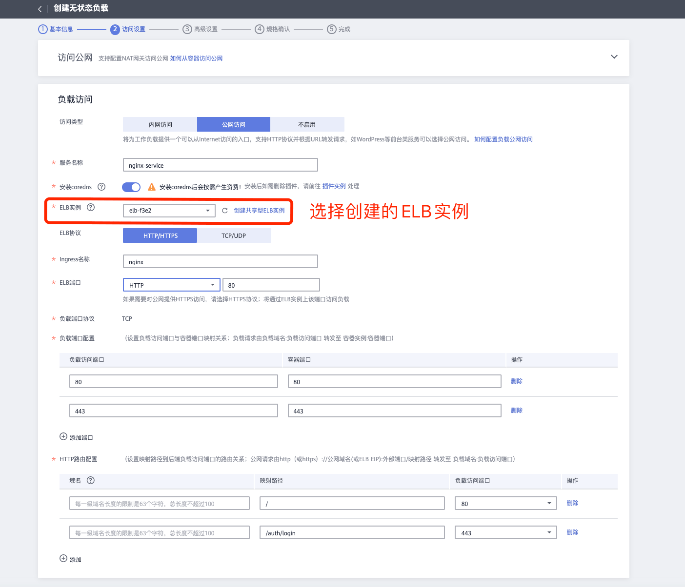Delete the 443 port mapping row
Image resolution: width=685 pixels, height=587 pixels.
pyautogui.click(x=516, y=411)
